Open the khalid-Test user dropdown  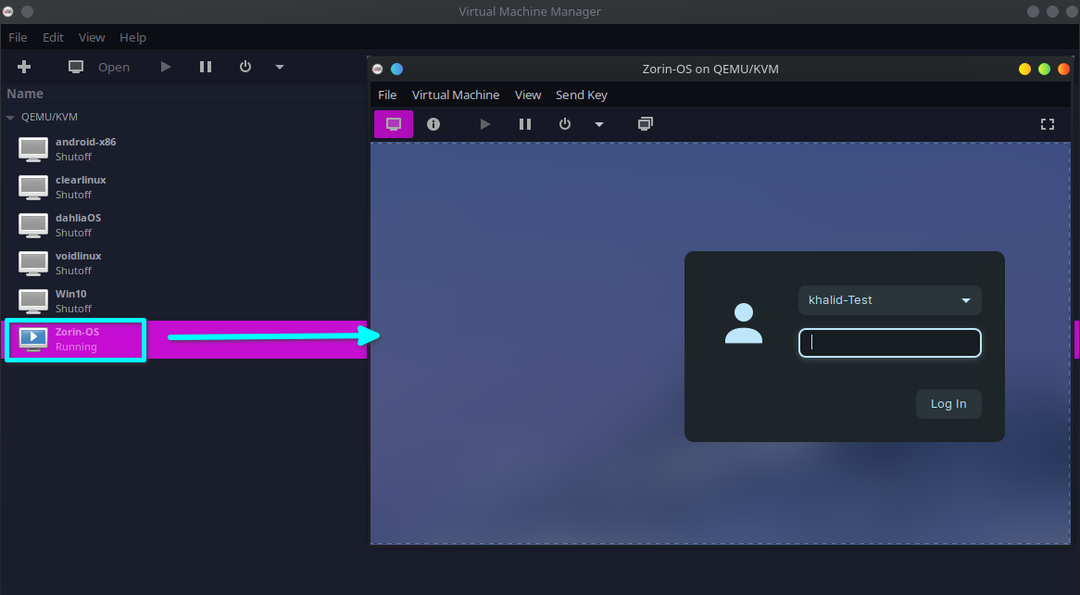(x=889, y=300)
